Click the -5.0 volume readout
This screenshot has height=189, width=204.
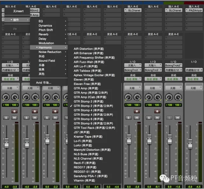[190, 187]
